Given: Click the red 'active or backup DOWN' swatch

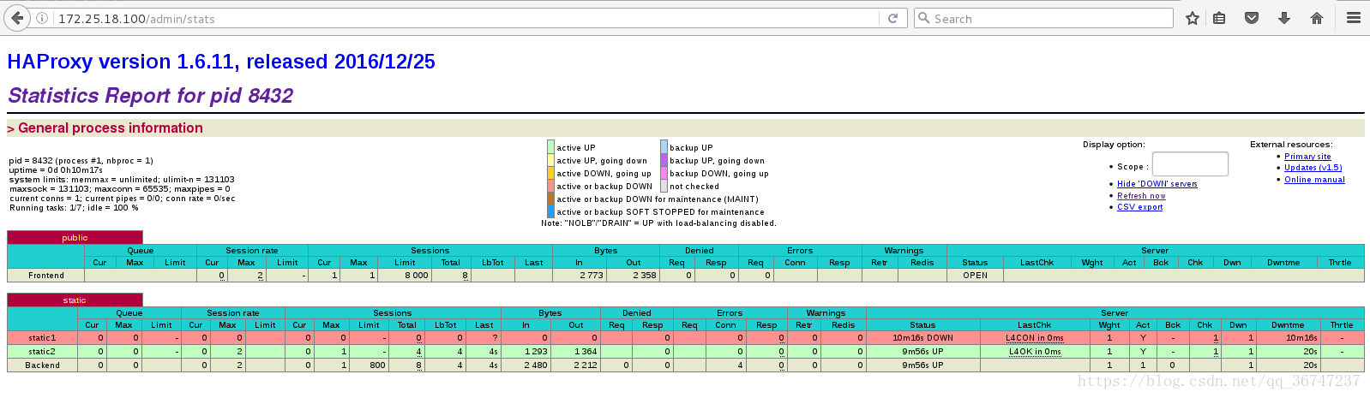Looking at the screenshot, I should point(551,186).
